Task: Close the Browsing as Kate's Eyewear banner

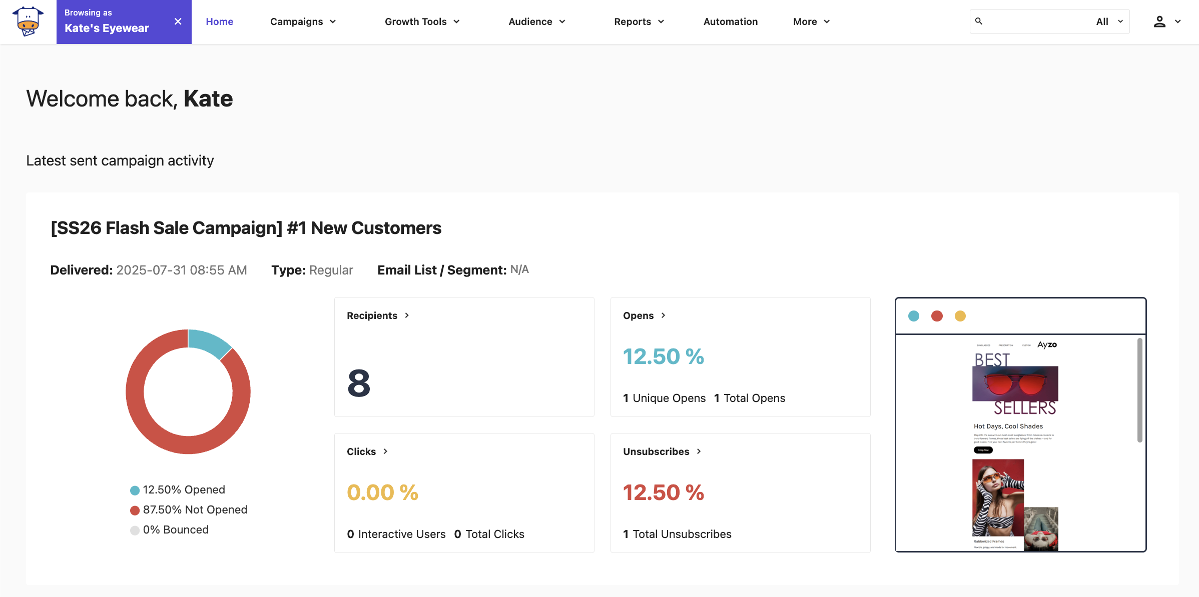Action: click(178, 21)
